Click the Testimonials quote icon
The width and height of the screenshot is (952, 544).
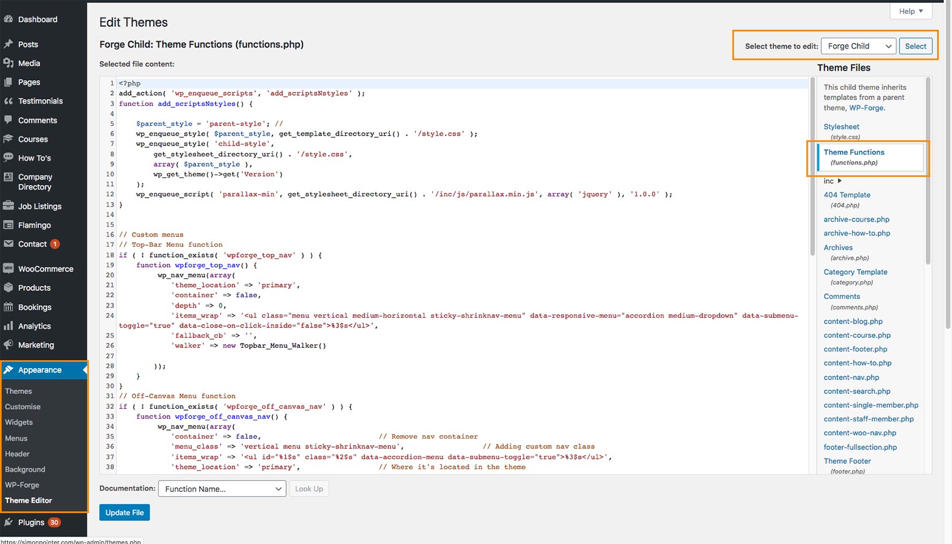[8, 101]
